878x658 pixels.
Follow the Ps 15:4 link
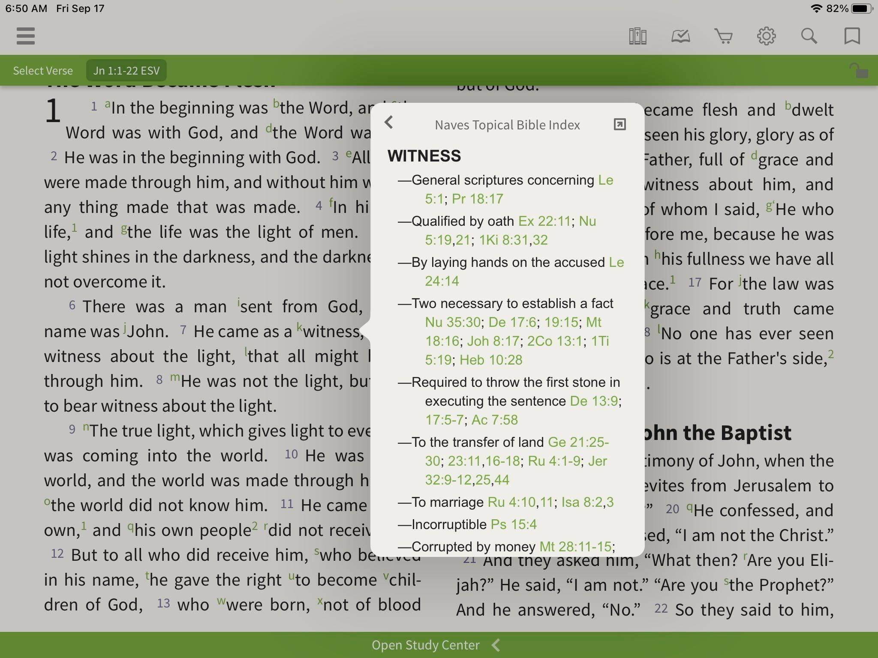coord(514,524)
